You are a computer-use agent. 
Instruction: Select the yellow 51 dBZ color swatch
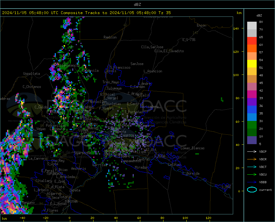pyautogui.click(x=252, y=64)
